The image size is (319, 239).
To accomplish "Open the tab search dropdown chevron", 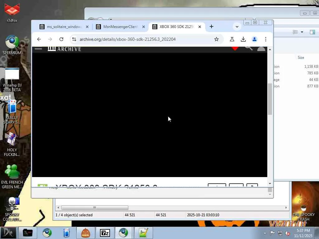I will [237, 27].
